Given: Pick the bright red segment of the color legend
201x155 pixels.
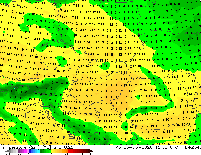Looking at the screenshot, I should click(x=69, y=151).
